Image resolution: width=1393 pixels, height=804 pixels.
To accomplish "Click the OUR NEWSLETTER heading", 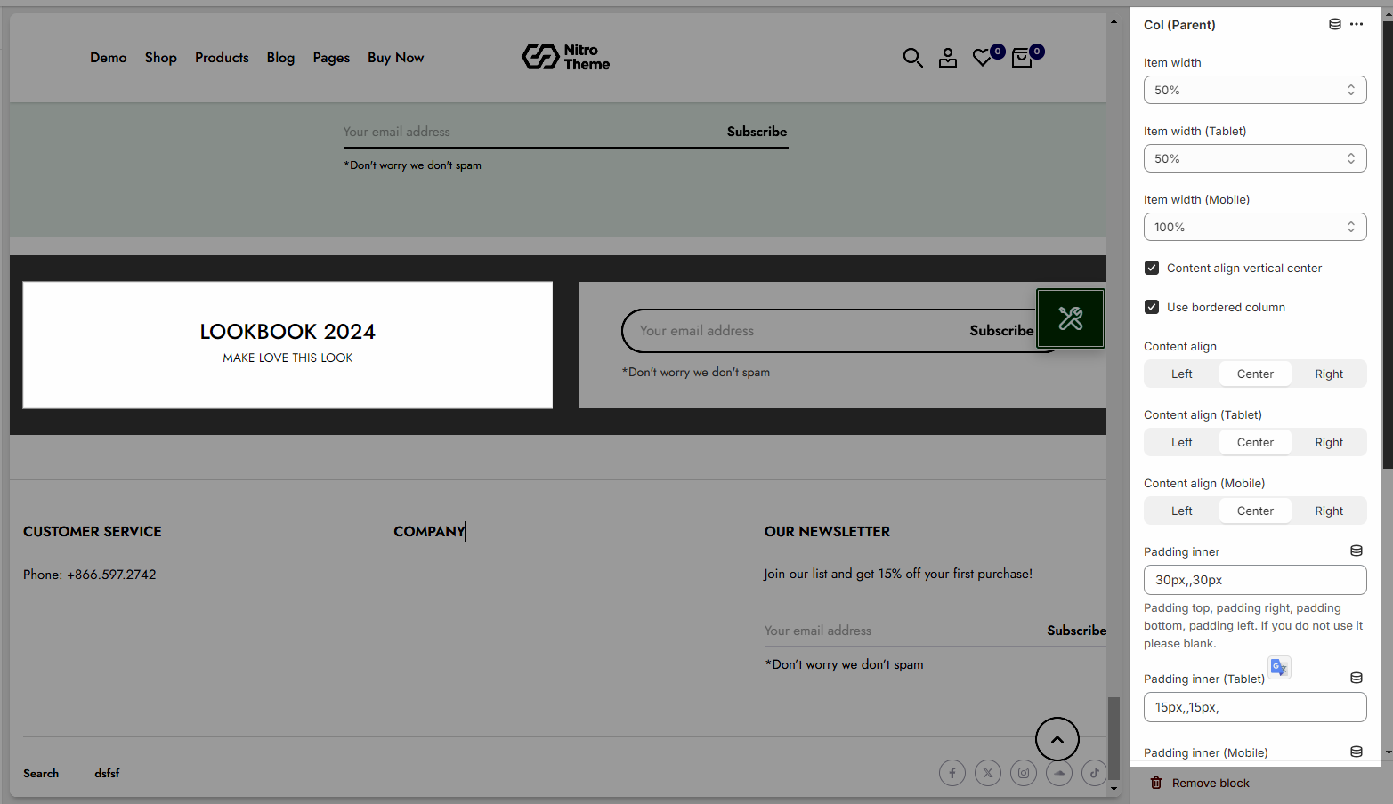I will tap(827, 532).
